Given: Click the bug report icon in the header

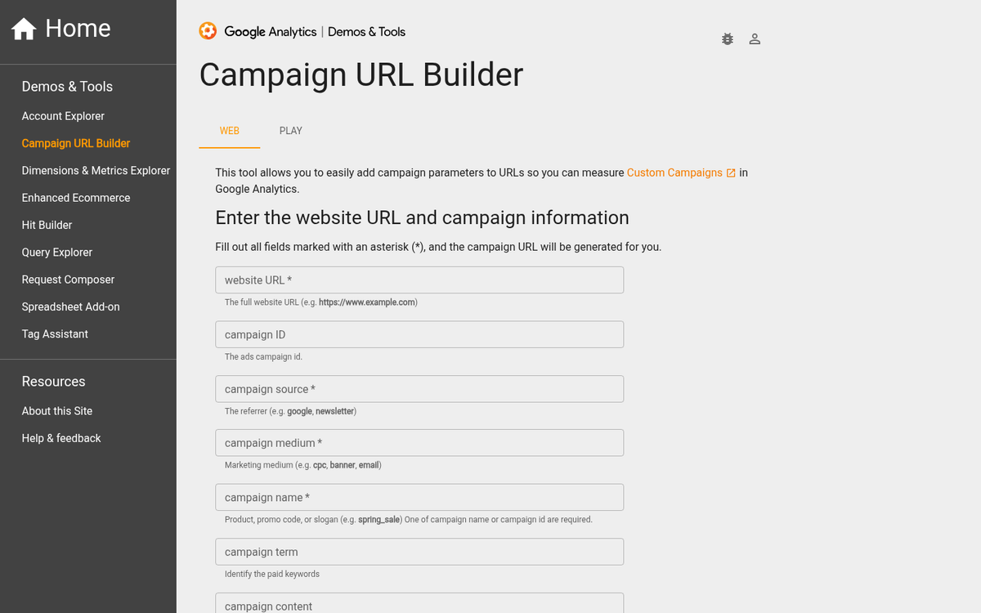Looking at the screenshot, I should (x=728, y=38).
